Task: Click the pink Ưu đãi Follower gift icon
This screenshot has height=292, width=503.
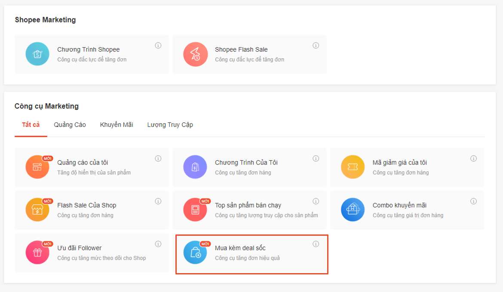Action: click(x=37, y=252)
